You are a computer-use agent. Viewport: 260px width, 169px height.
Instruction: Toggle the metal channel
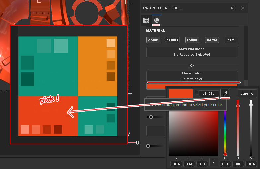pos(212,40)
